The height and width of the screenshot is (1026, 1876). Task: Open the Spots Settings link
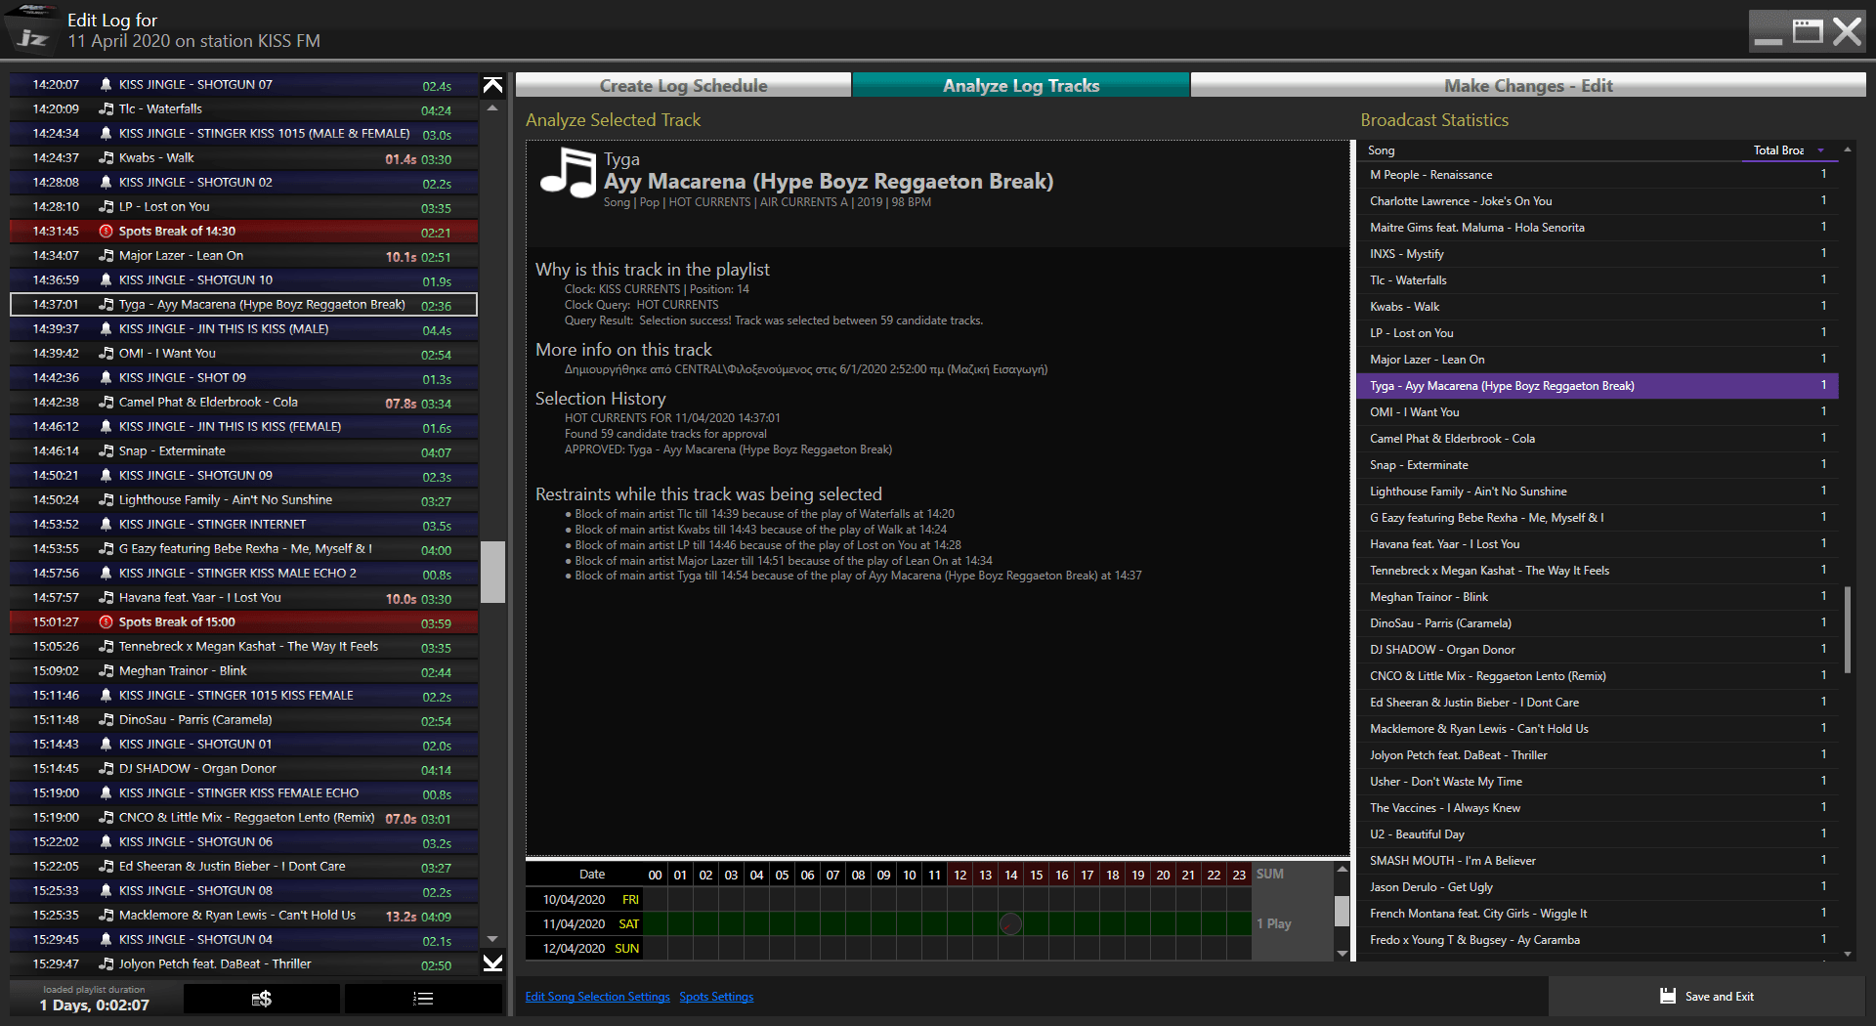[716, 997]
